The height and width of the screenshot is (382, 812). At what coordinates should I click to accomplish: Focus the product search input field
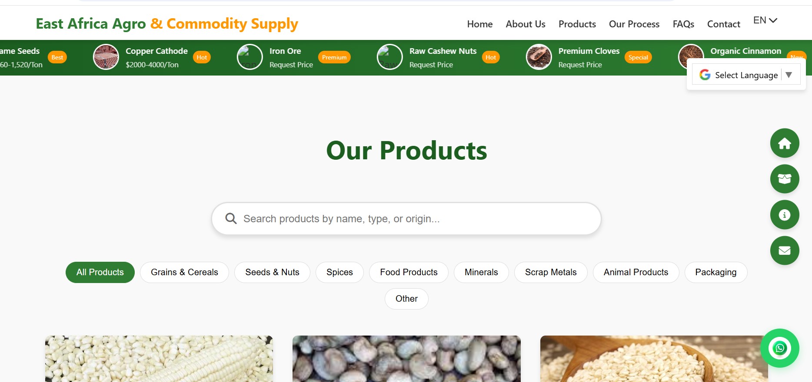tap(406, 219)
